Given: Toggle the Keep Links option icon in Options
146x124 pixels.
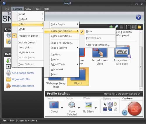Looking at the screenshot, I should click(105, 109).
